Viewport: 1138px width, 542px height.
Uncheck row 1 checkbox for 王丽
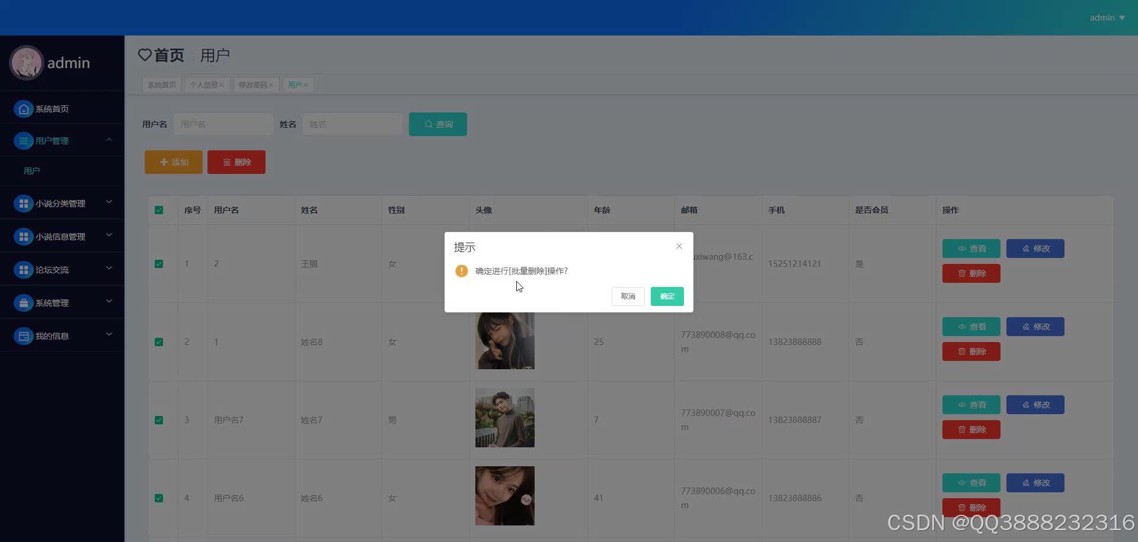(x=159, y=264)
